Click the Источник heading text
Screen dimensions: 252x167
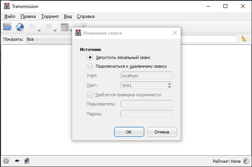(90, 49)
